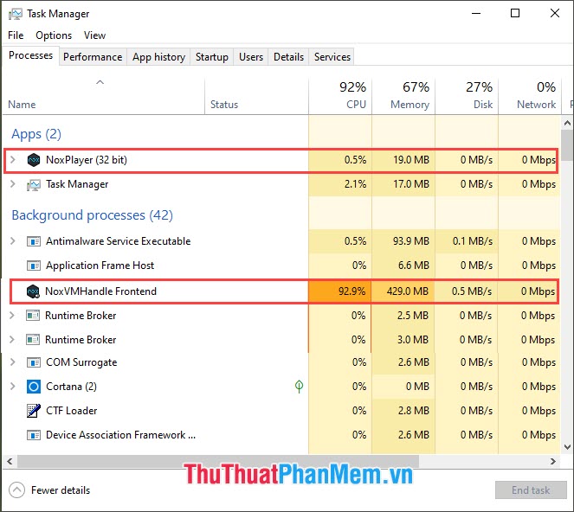The height and width of the screenshot is (512, 574).
Task: Click the horizontal scrollbar left arrow
Action: coord(10,461)
